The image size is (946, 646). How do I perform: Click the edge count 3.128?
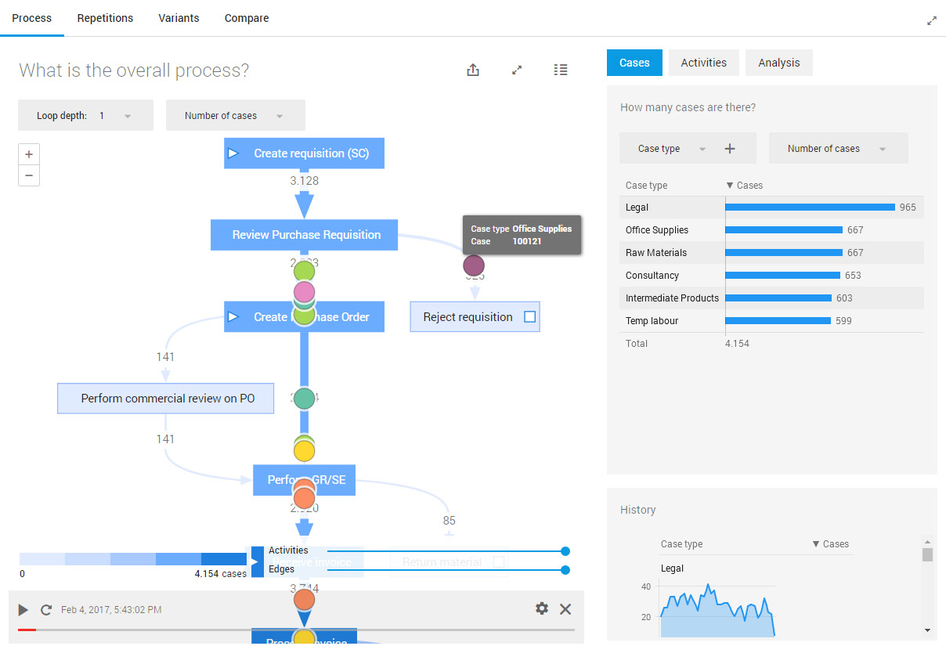click(304, 181)
